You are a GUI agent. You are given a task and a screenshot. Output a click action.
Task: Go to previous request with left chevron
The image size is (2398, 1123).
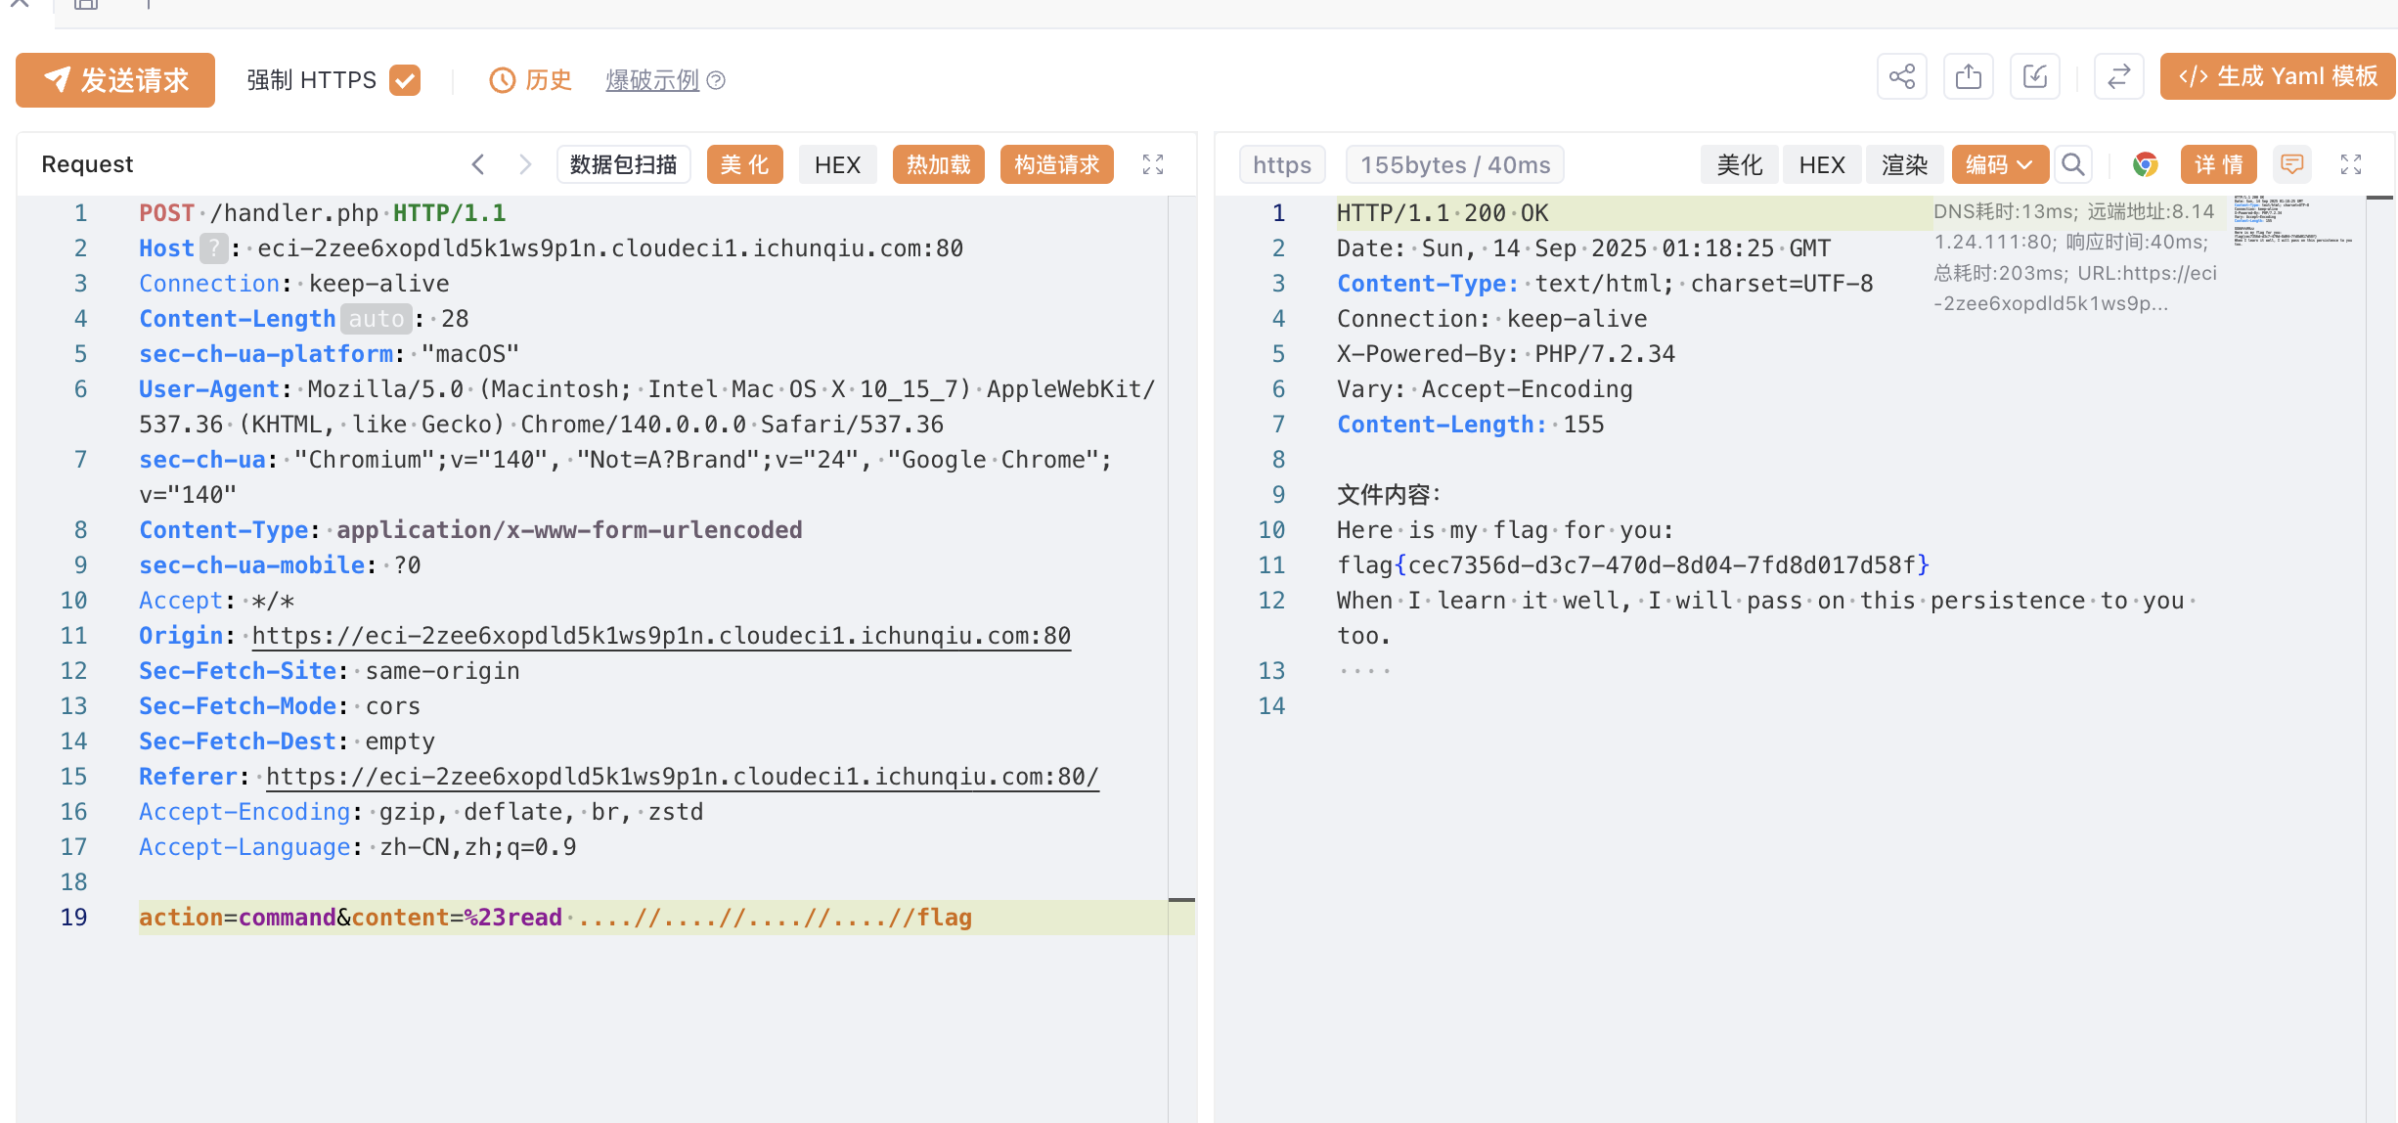(x=478, y=164)
